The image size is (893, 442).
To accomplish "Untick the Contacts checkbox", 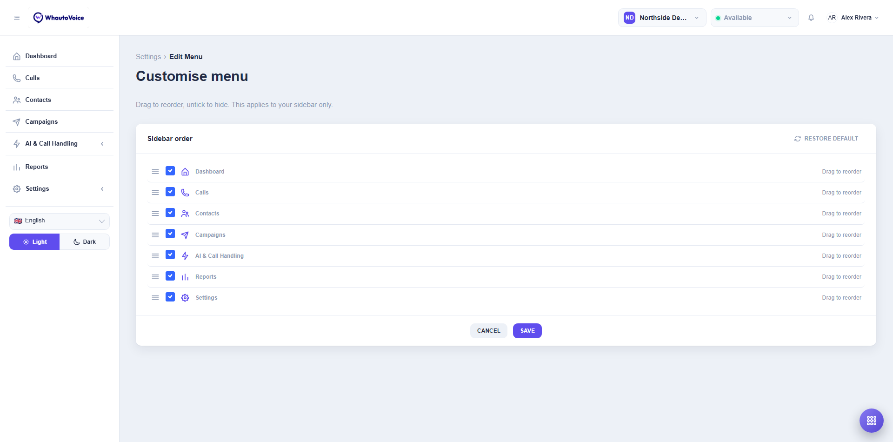I will tap(170, 213).
